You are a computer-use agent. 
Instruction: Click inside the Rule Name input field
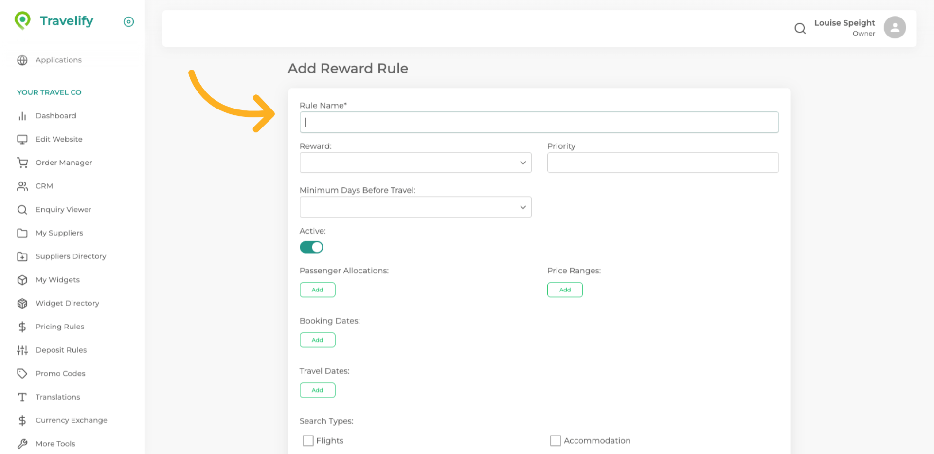point(539,122)
